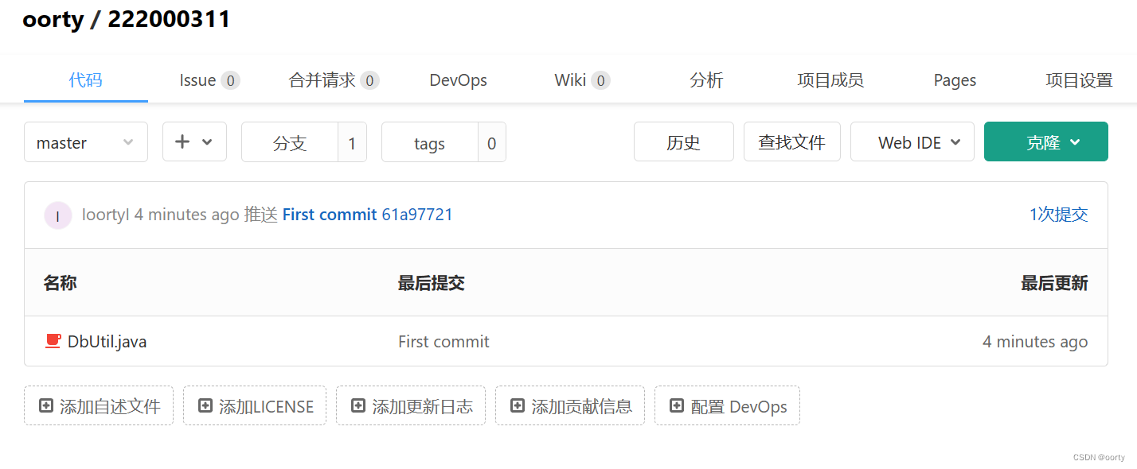Click the 分支 branches button
1137x469 pixels.
[x=290, y=143]
